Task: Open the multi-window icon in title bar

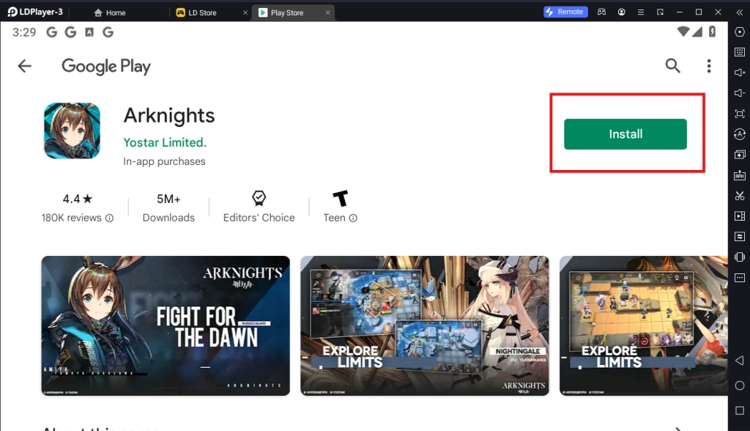Action: click(660, 12)
